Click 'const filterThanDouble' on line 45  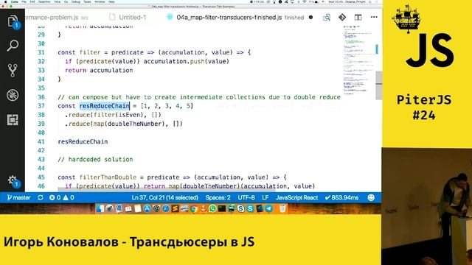pyautogui.click(x=97, y=177)
